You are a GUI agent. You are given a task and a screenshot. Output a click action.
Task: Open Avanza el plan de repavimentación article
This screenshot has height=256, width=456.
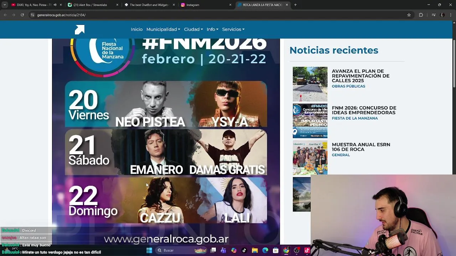(x=361, y=76)
